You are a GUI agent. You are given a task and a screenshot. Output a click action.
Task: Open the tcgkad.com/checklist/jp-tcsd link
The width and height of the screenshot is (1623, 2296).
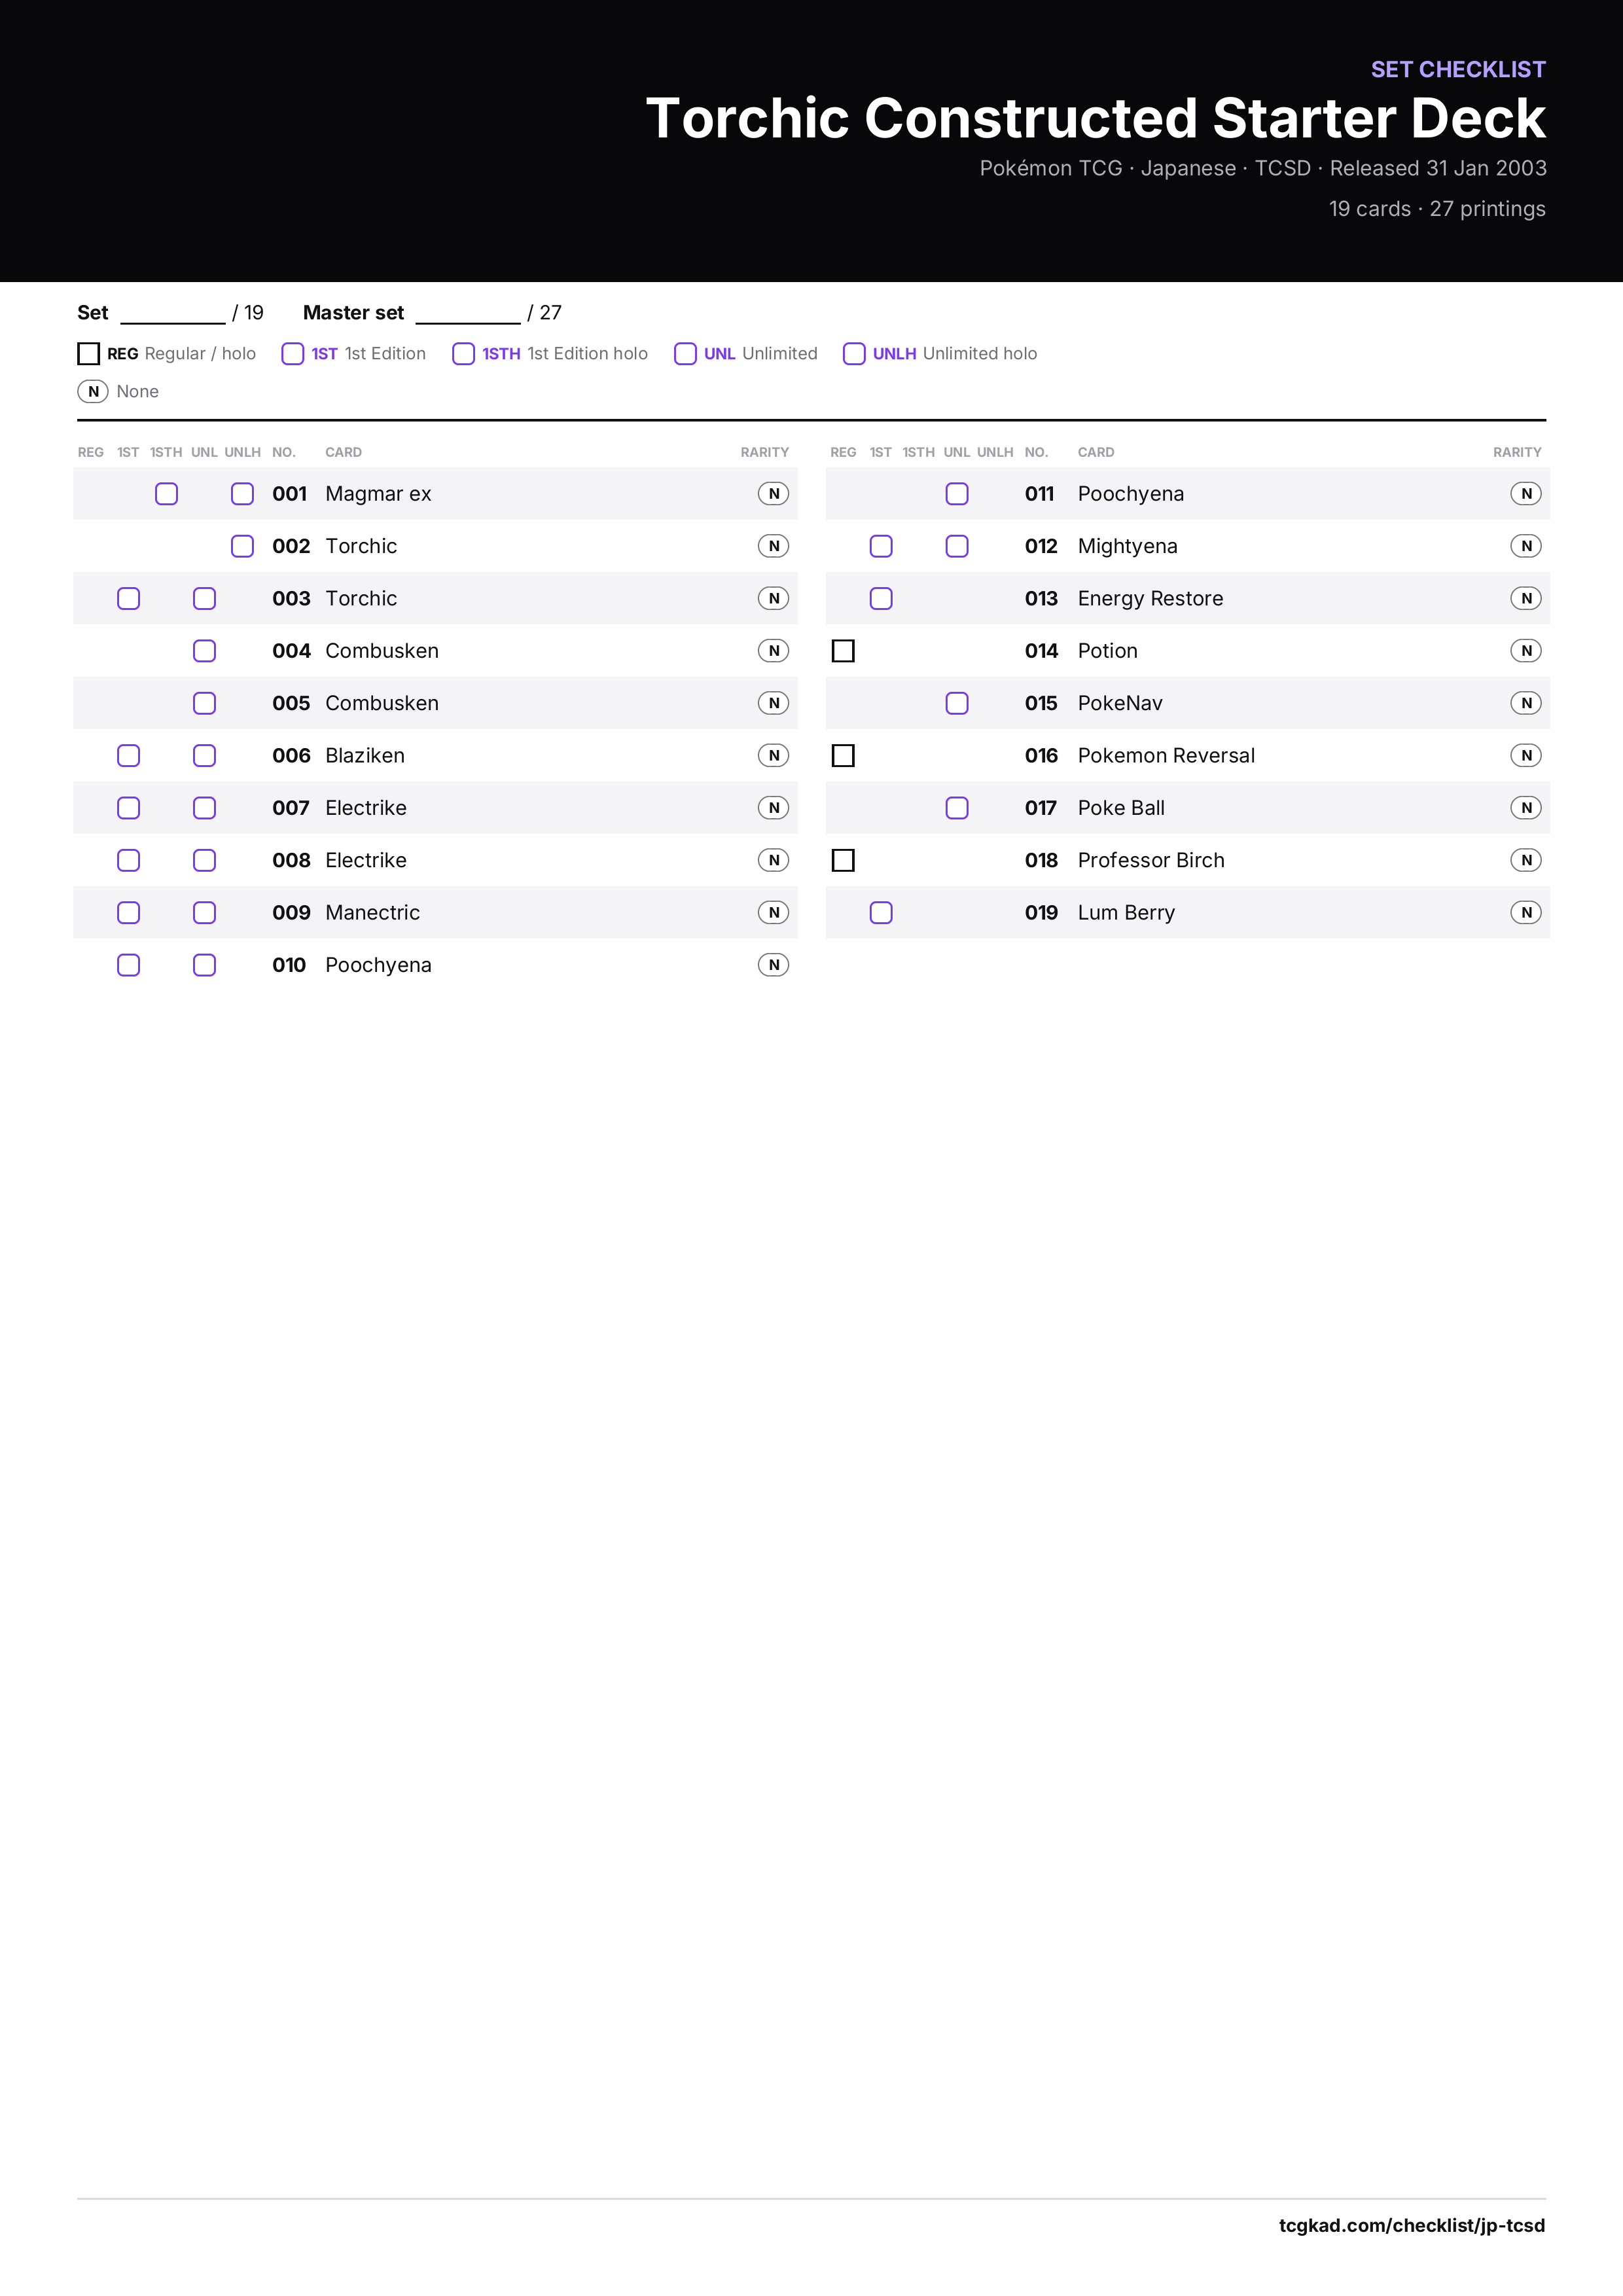pos(1412,2225)
